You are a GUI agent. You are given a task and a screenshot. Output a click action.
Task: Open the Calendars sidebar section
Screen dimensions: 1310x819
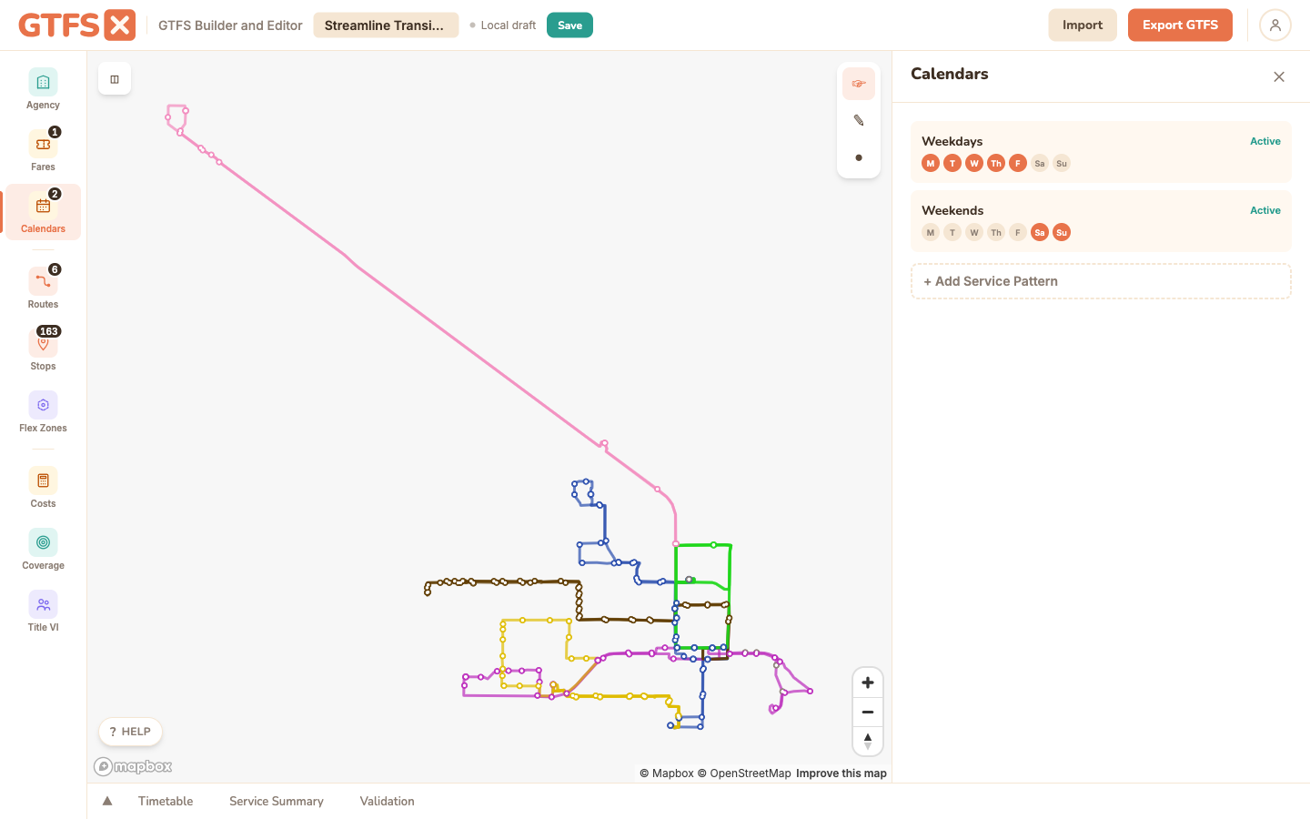(x=43, y=213)
